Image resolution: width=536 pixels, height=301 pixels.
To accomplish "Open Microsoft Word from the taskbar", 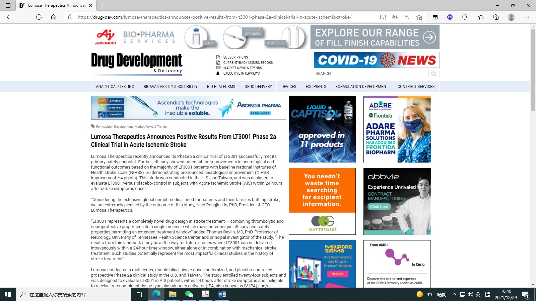I will coord(222,294).
